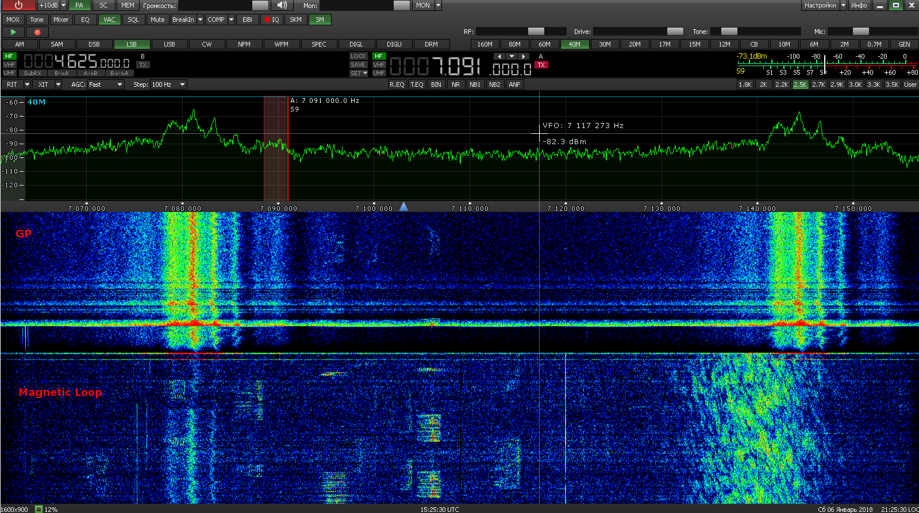Click the B<->A swap VFO button

[120, 73]
